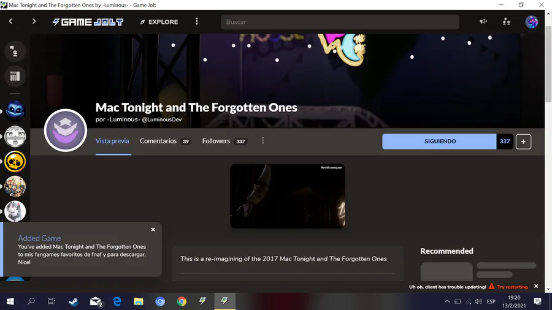The image size is (552, 310).
Task: Open Windows taskbar search
Action: click(31, 301)
